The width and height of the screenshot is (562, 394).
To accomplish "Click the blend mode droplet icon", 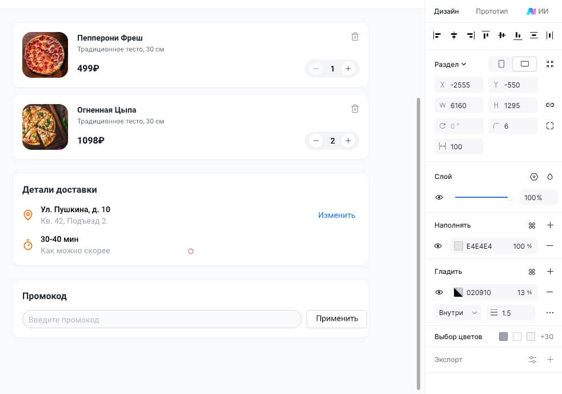I will [x=550, y=177].
